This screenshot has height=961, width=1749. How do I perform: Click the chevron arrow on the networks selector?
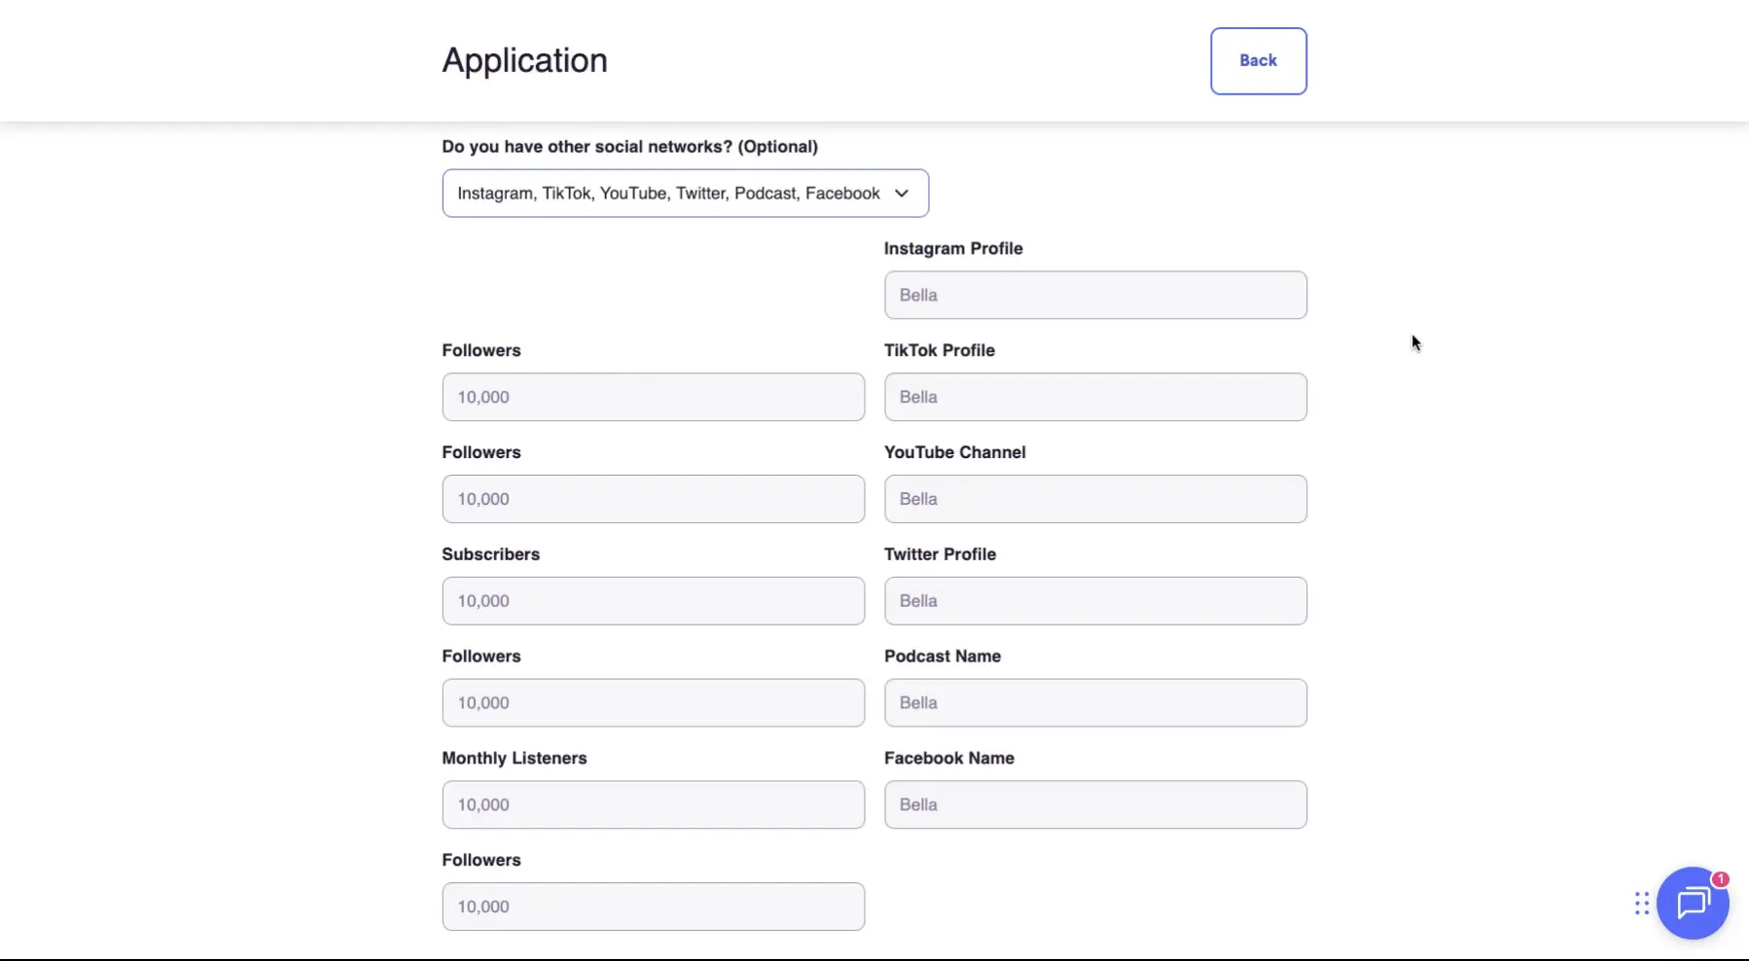tap(901, 193)
